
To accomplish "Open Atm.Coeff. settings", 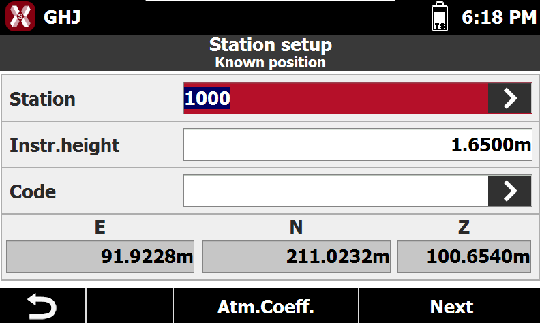I will (x=266, y=306).
